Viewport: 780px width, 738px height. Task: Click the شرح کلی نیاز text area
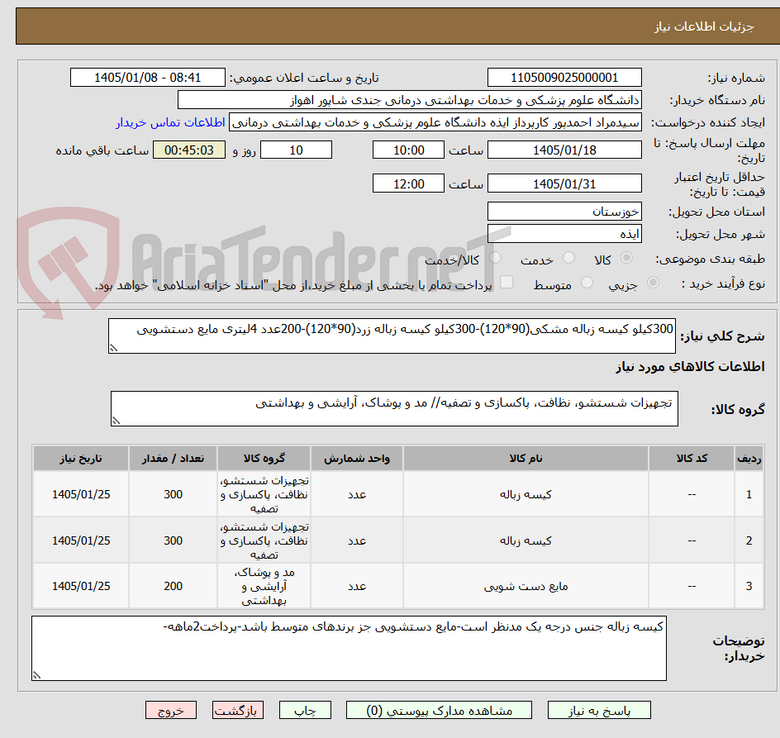392,336
